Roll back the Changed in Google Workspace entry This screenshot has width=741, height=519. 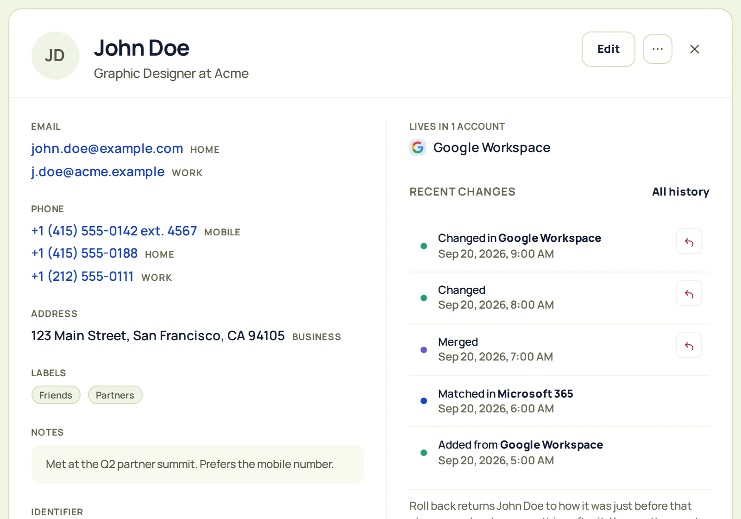point(689,241)
